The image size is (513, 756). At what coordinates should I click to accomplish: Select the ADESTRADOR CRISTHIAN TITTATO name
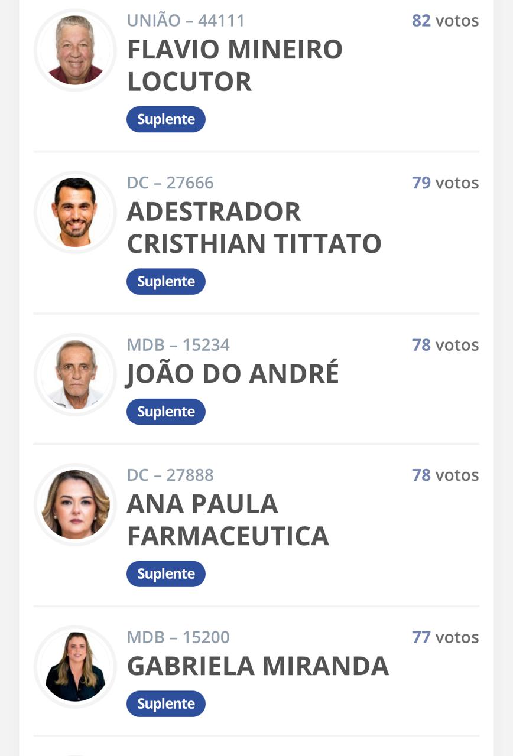click(x=254, y=227)
